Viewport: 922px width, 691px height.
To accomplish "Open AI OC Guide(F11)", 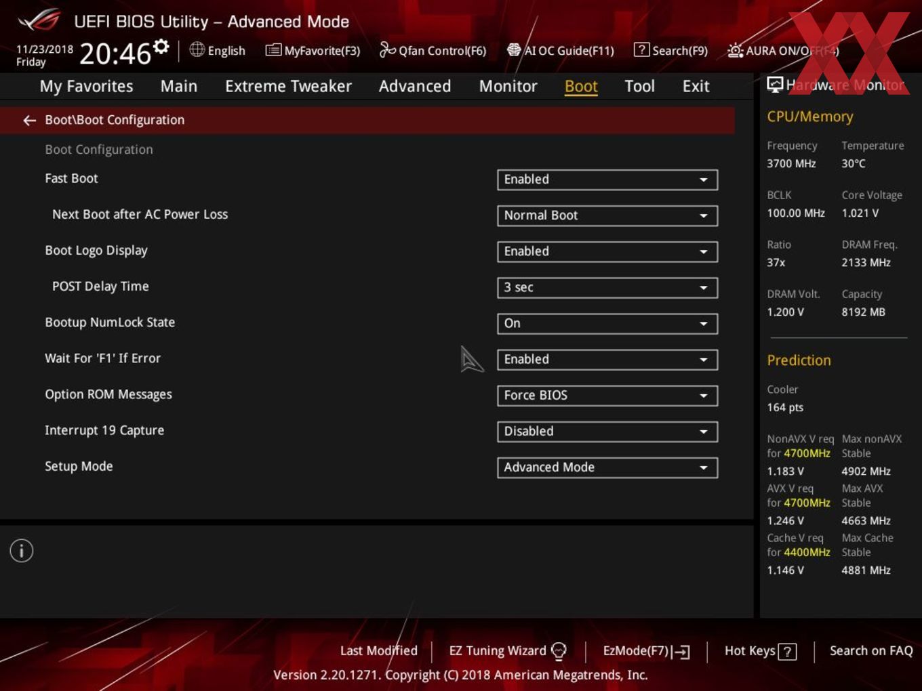I will (561, 50).
